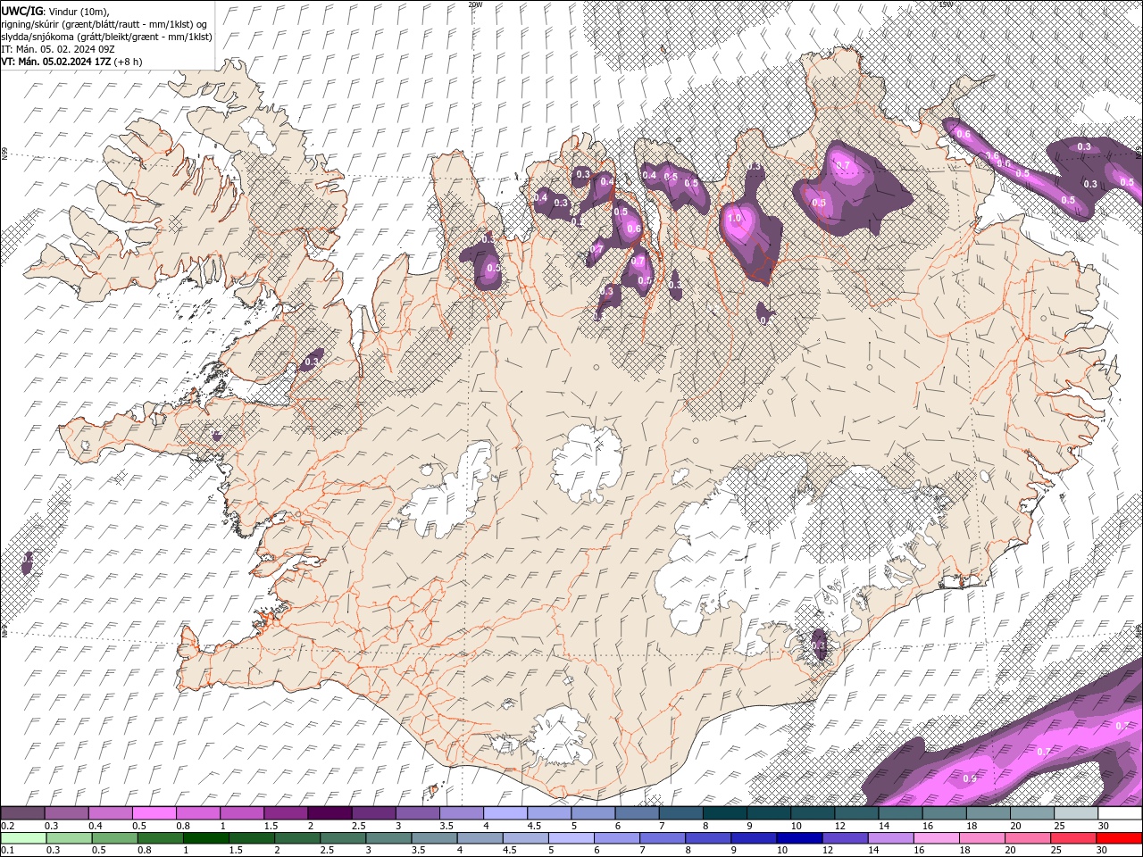Click the slydda/snjókoma legend description line
The width and height of the screenshot is (1143, 857).
[107, 37]
